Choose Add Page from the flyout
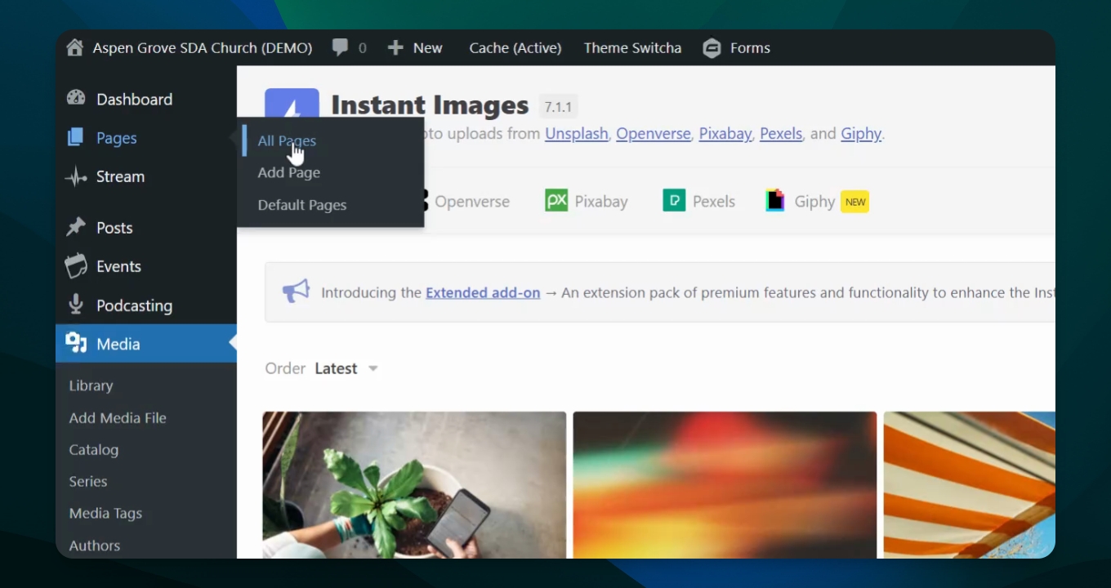 (x=289, y=172)
